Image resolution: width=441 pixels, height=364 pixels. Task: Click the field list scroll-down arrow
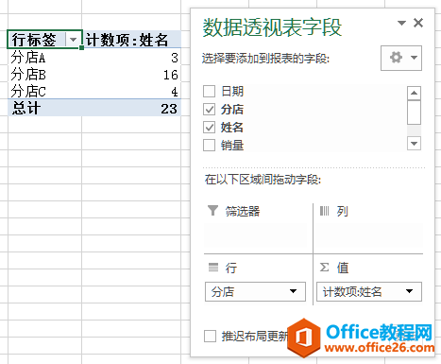(414, 144)
